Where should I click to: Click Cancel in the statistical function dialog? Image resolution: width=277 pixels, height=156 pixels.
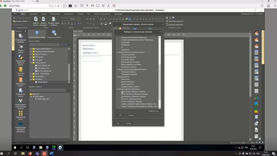tap(131, 115)
